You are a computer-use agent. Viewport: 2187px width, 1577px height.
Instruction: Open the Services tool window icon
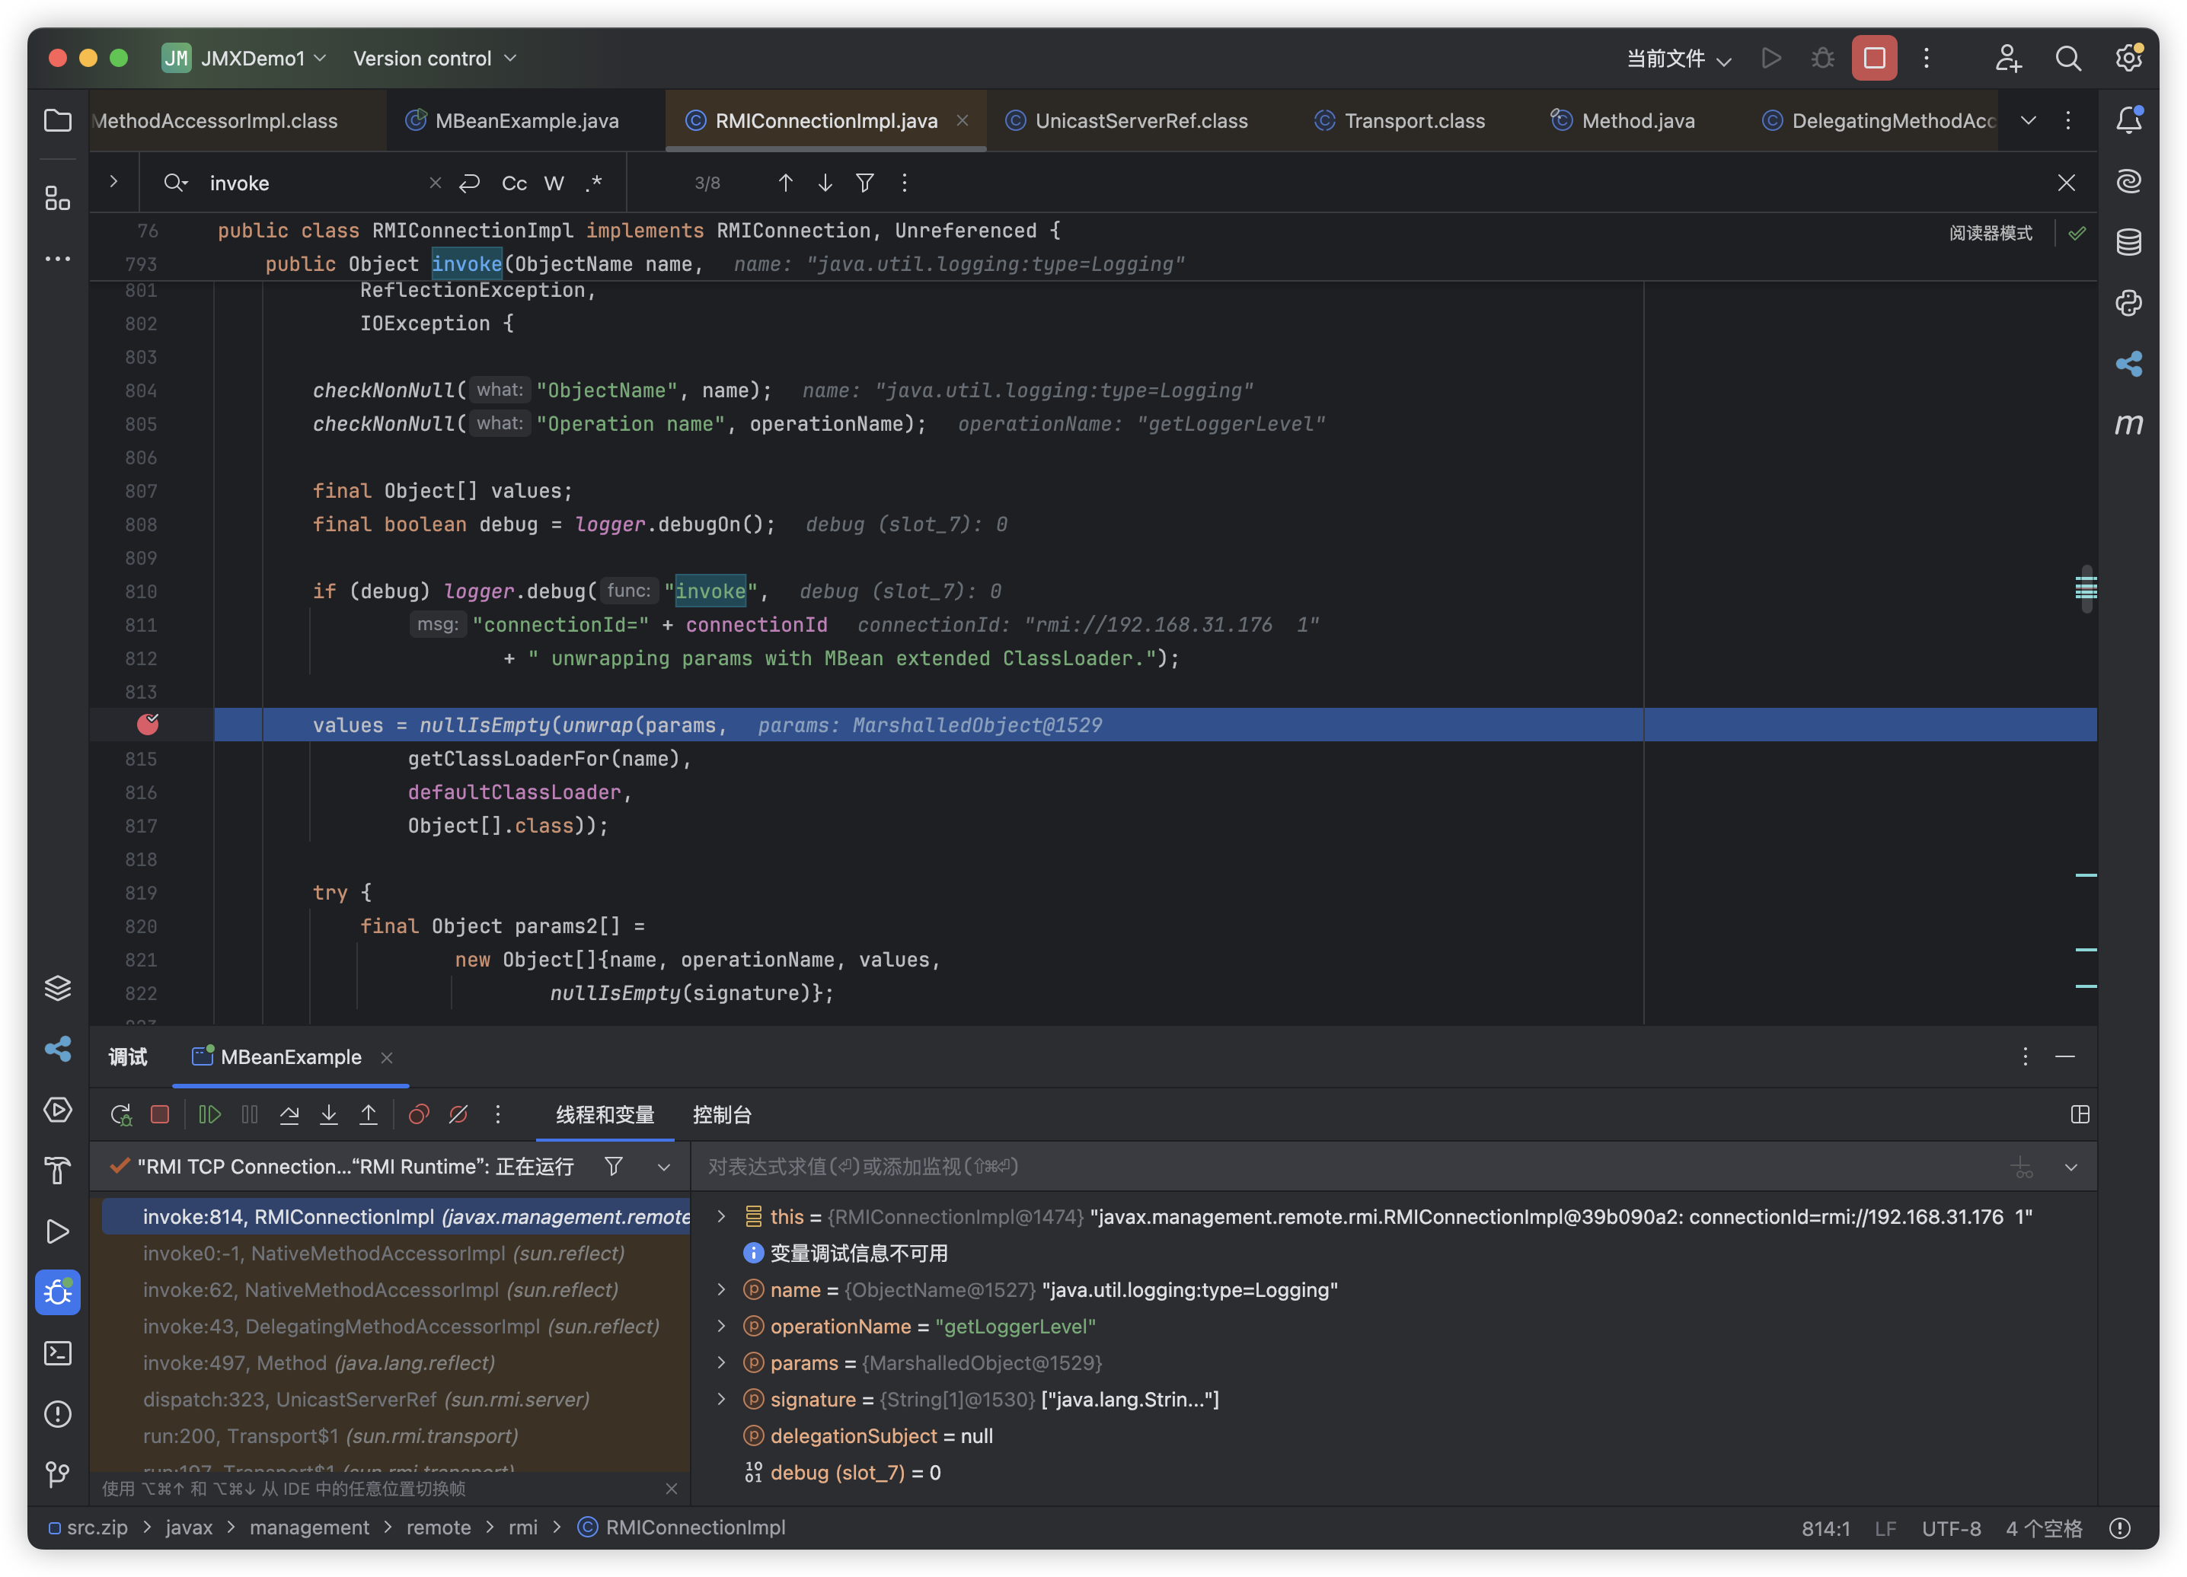[x=58, y=1110]
